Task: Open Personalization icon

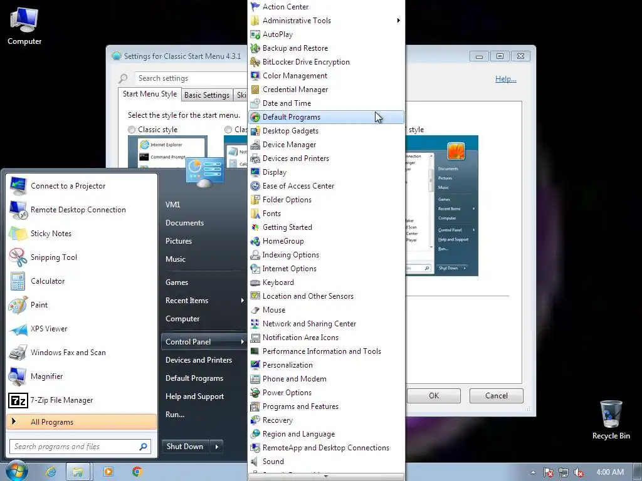Action: coord(255,365)
